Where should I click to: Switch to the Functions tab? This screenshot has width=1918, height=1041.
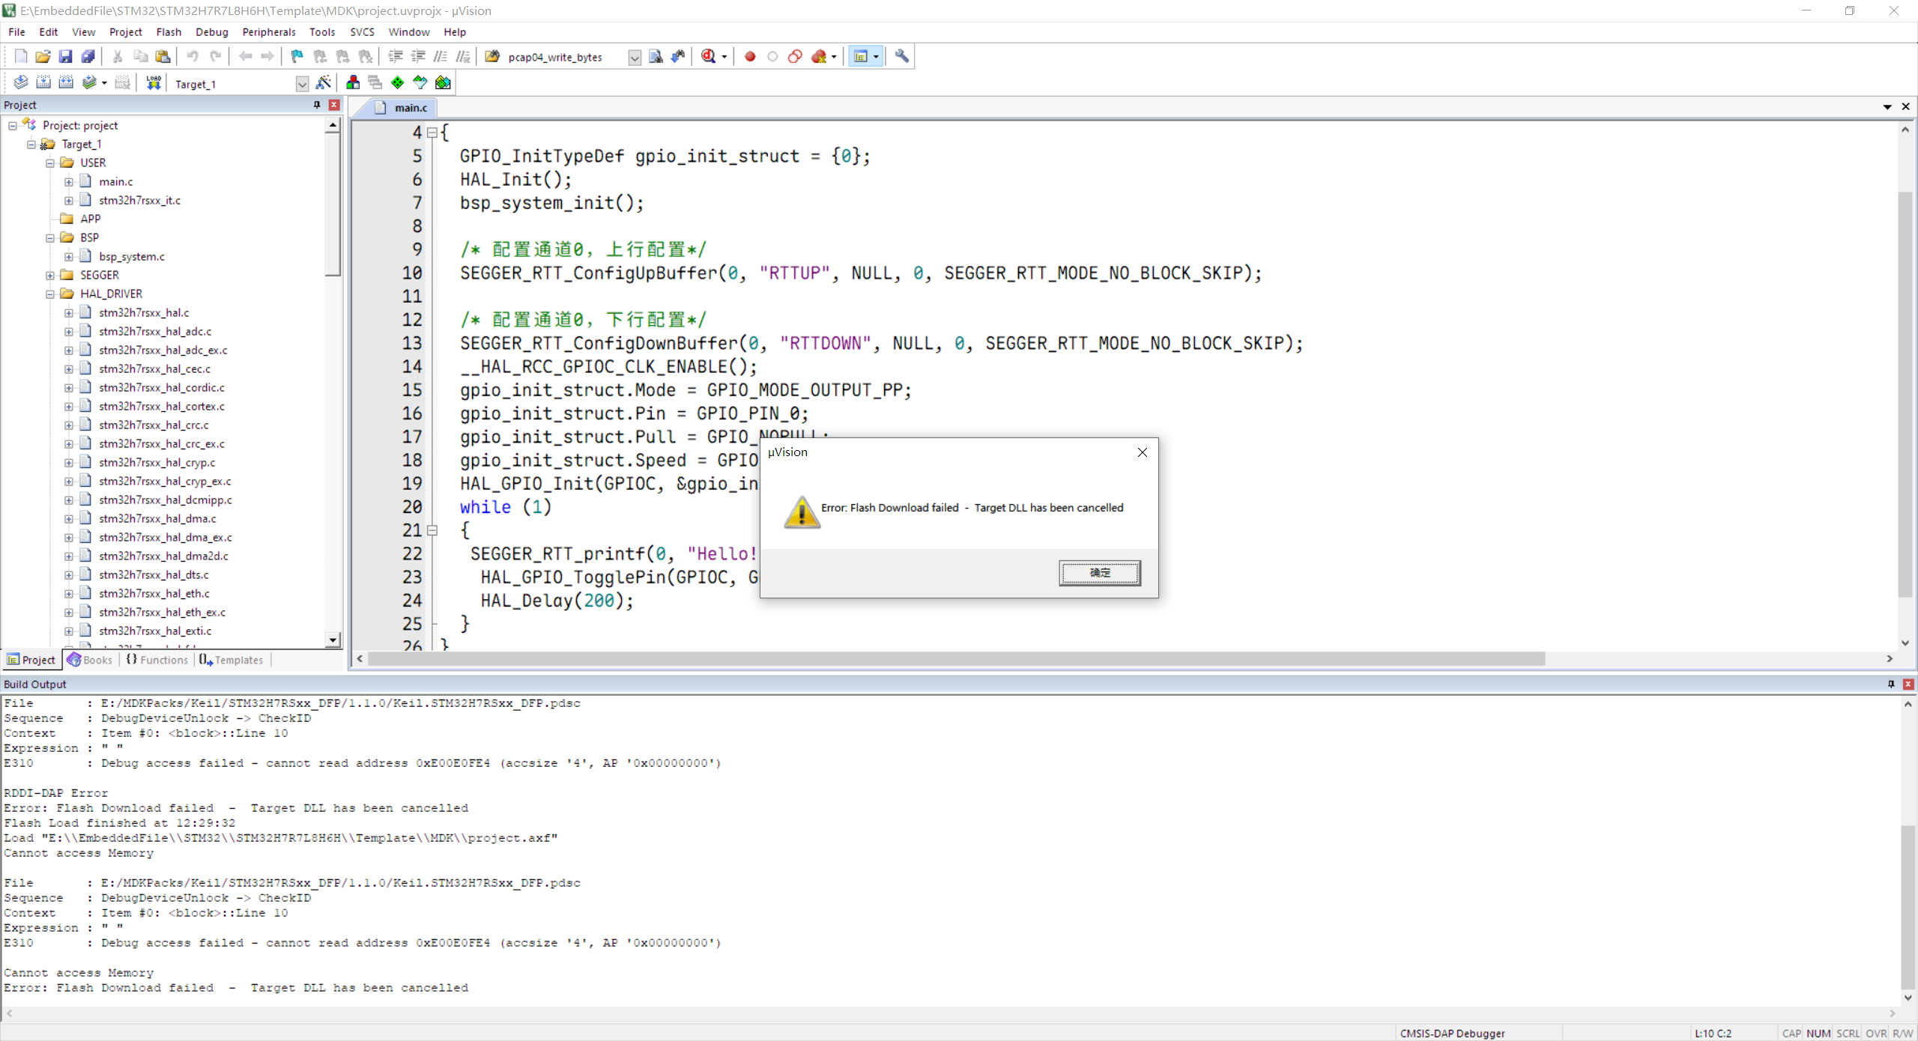coord(157,660)
